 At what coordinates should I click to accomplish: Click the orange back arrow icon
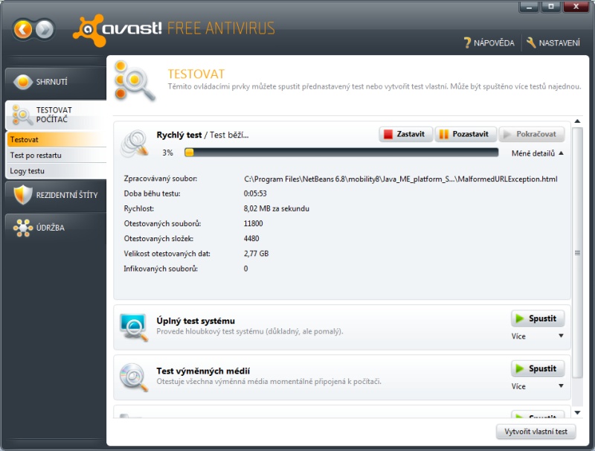point(23,29)
